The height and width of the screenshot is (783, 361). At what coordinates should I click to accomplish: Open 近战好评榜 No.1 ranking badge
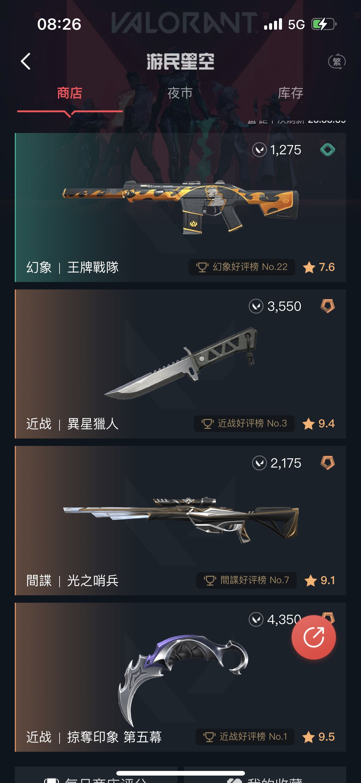245,737
